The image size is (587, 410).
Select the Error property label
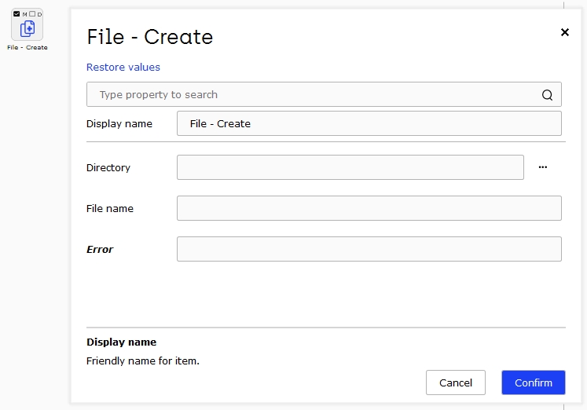100,249
